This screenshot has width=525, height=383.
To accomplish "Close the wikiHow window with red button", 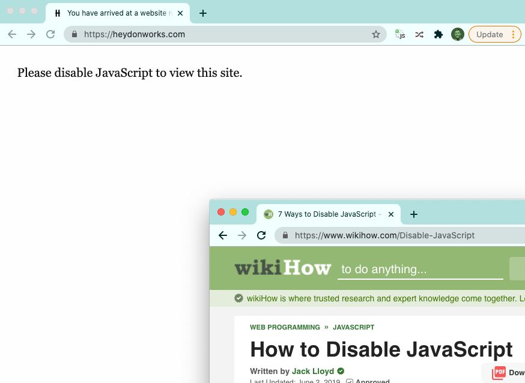I will tap(221, 212).
